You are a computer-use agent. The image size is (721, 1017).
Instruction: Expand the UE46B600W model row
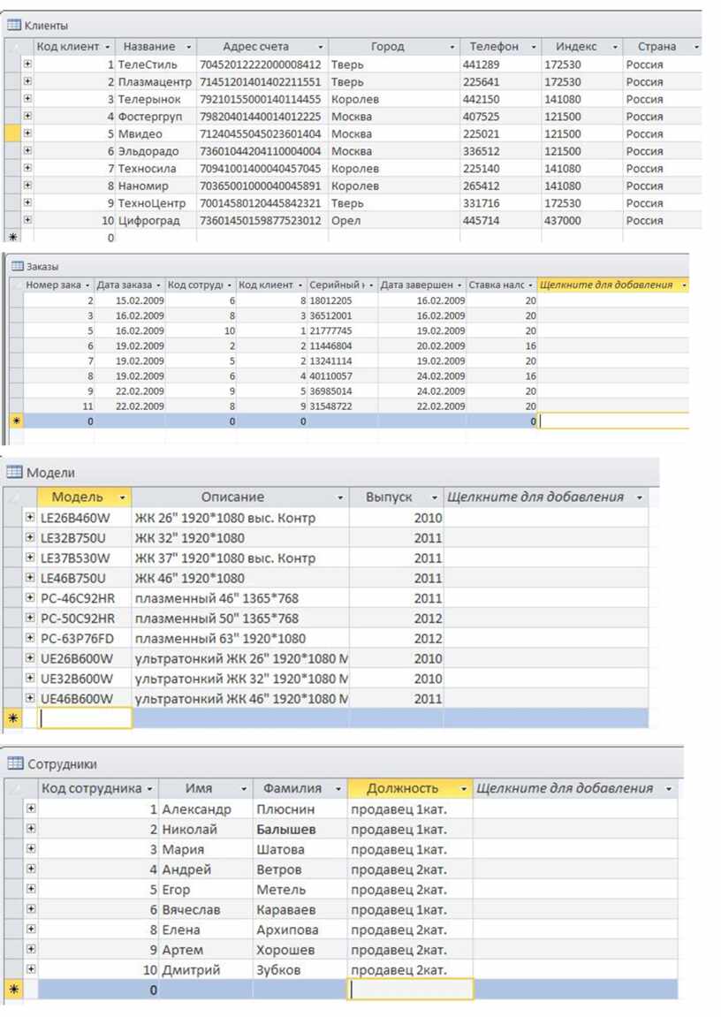coord(30,699)
